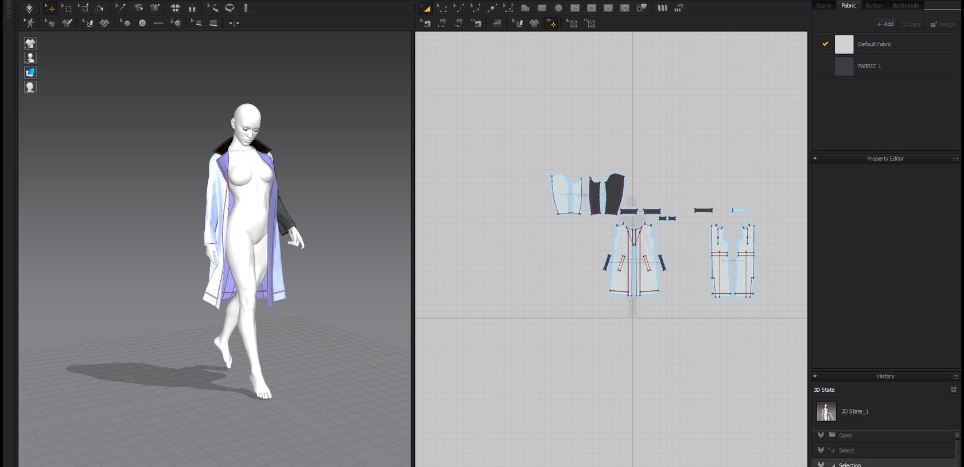Click the Default Fabric color swatch
This screenshot has height=467, width=964.
pyautogui.click(x=843, y=44)
